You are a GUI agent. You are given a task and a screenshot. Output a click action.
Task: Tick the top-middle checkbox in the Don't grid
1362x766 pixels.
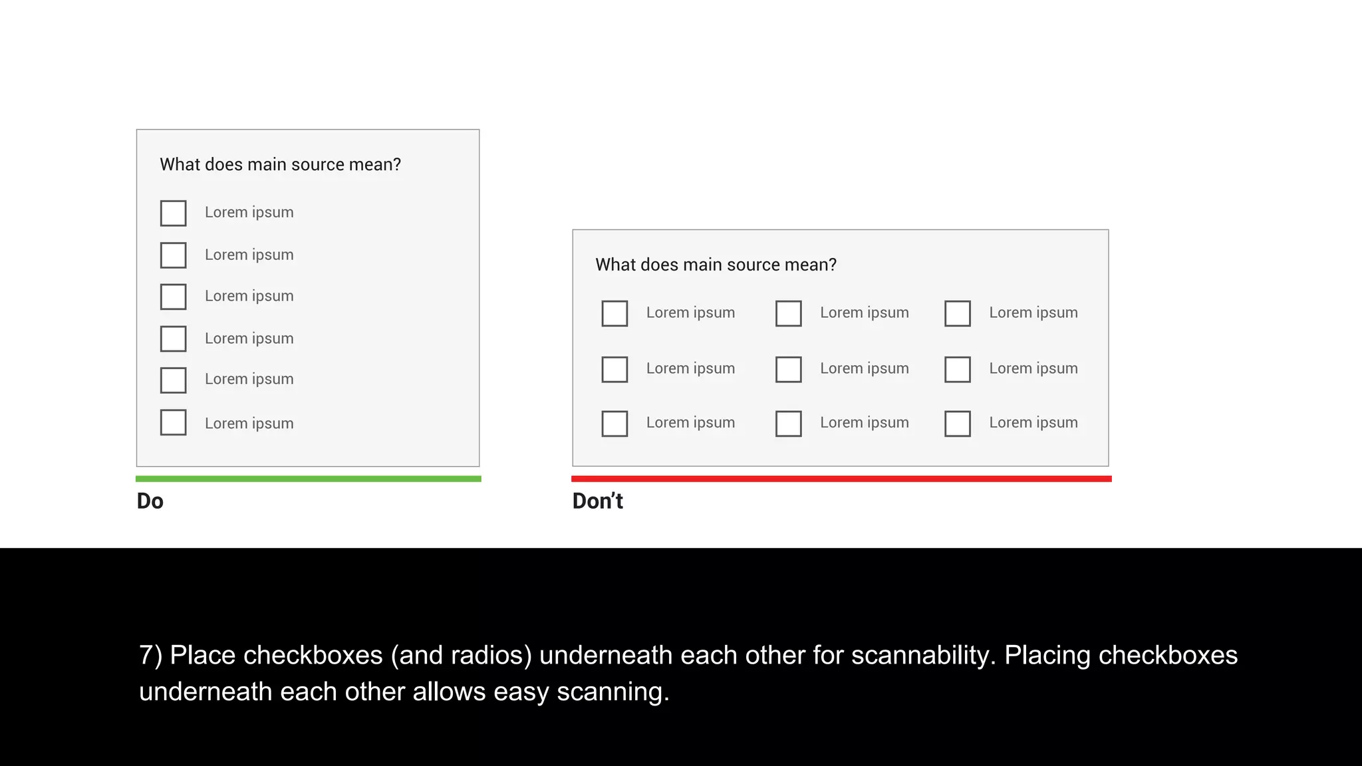pos(788,313)
